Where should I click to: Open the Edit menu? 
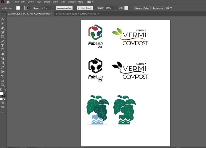tap(23, 2)
